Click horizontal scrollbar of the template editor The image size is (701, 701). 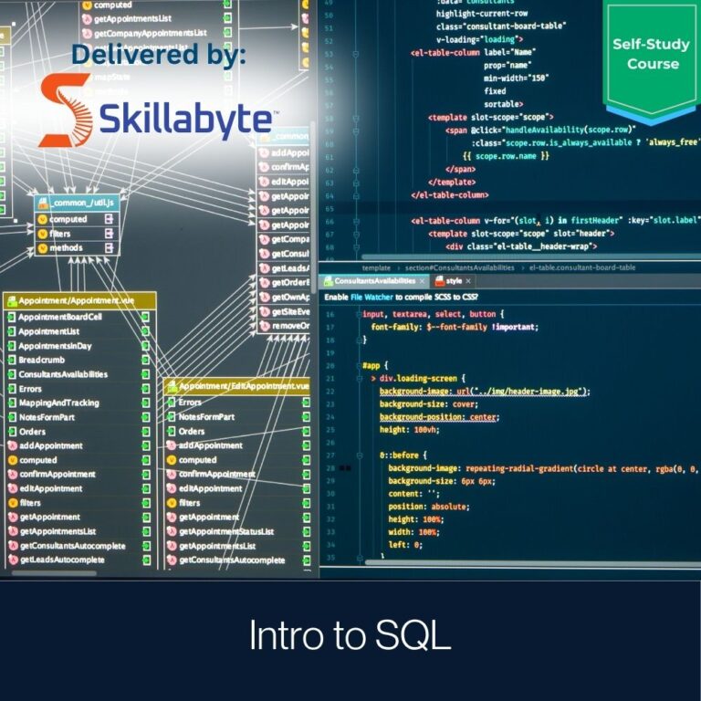[x=531, y=256]
